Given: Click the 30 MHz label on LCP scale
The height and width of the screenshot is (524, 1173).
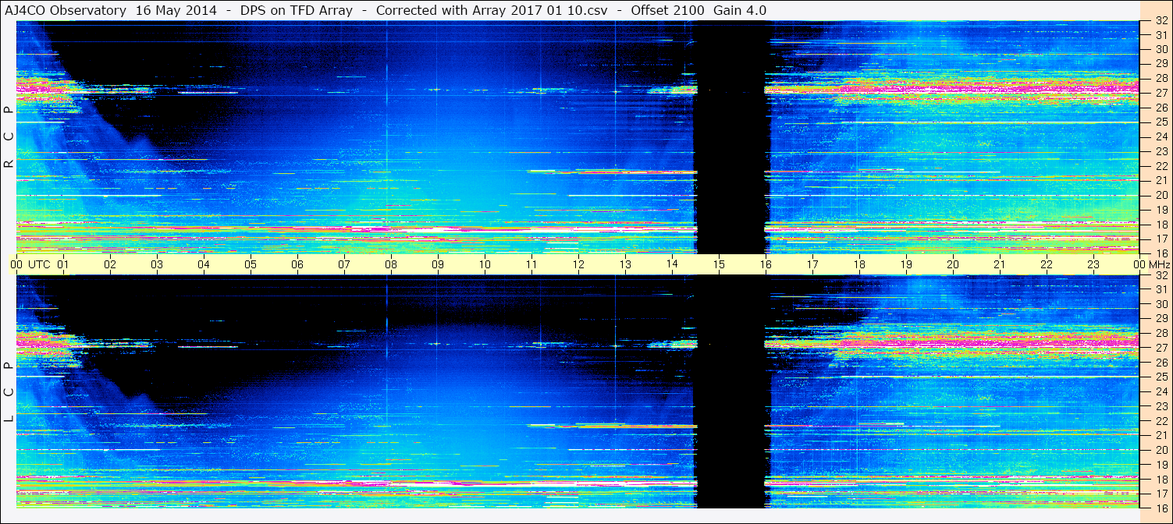Looking at the screenshot, I should pos(1161,304).
